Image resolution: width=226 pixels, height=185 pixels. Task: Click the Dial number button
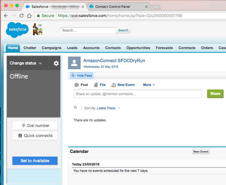pos(35,126)
